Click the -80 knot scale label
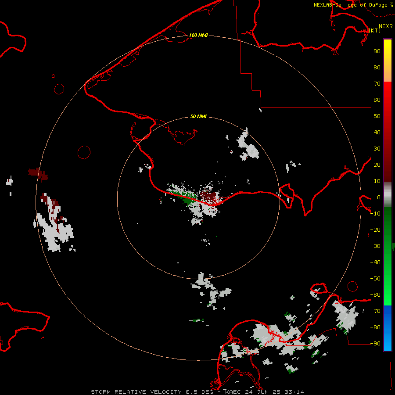The height and width of the screenshot is (395, 395). 375,327
